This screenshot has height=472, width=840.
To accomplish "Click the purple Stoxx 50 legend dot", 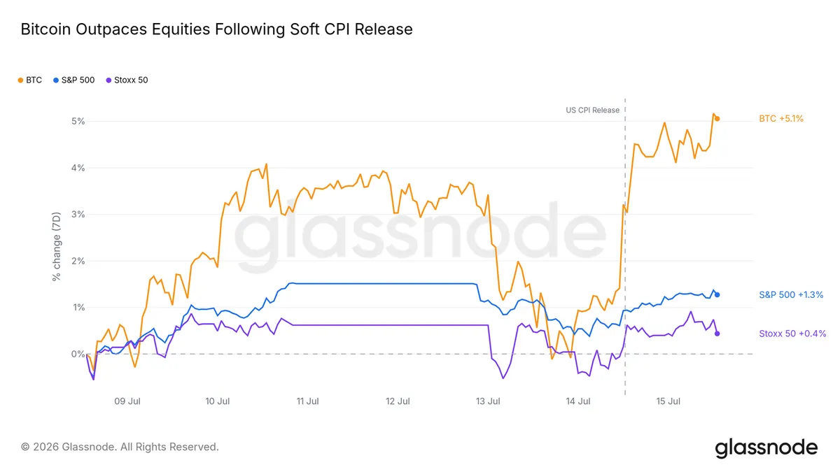I will coord(108,80).
